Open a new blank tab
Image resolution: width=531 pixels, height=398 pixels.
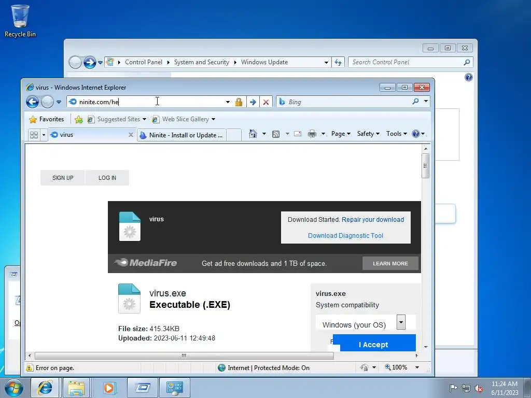pos(234,135)
